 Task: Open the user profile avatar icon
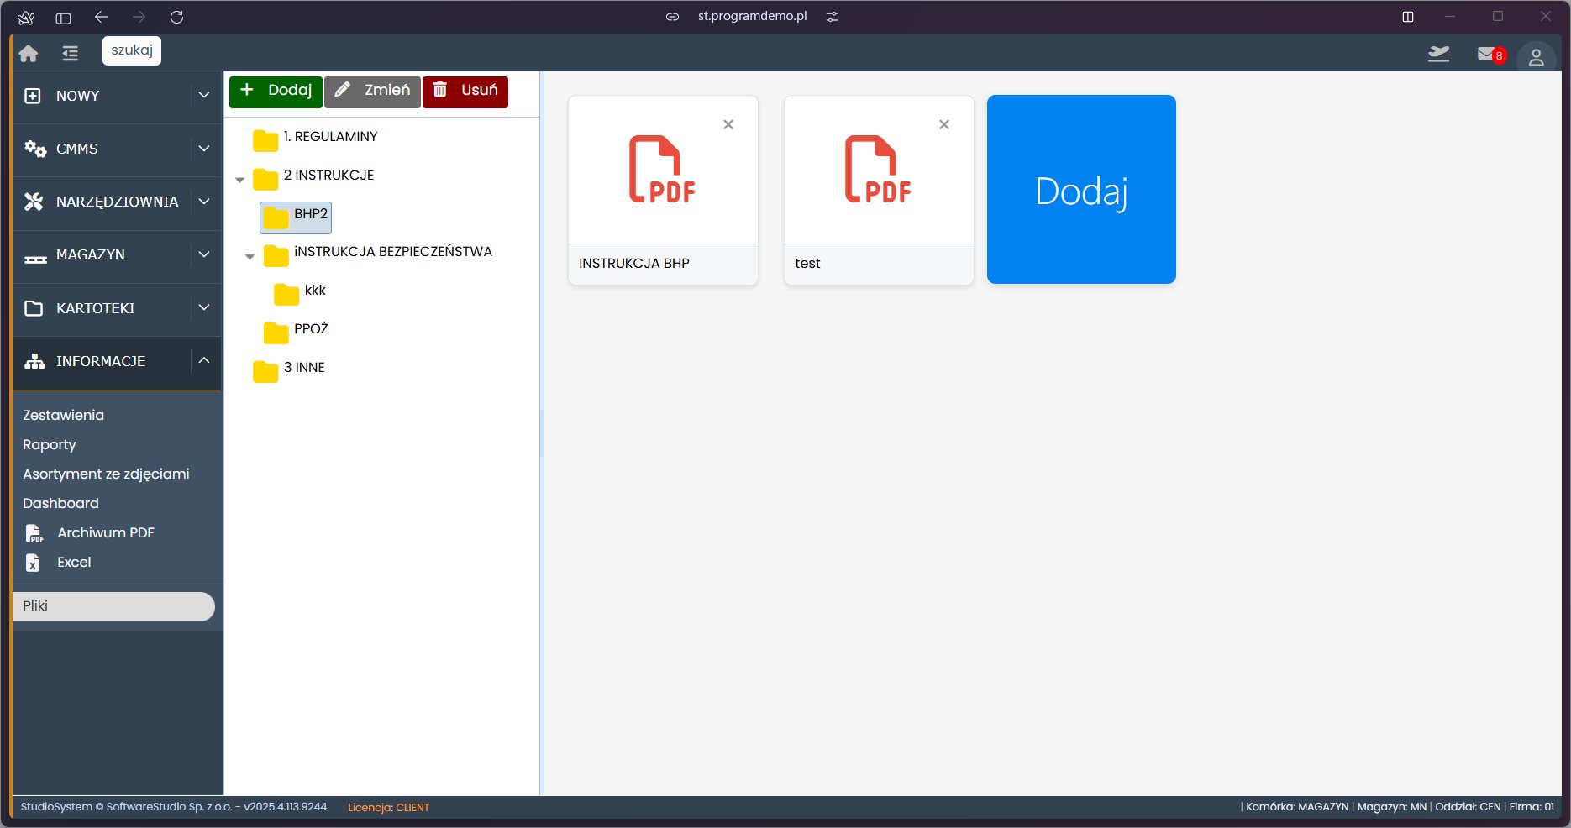[1536, 57]
